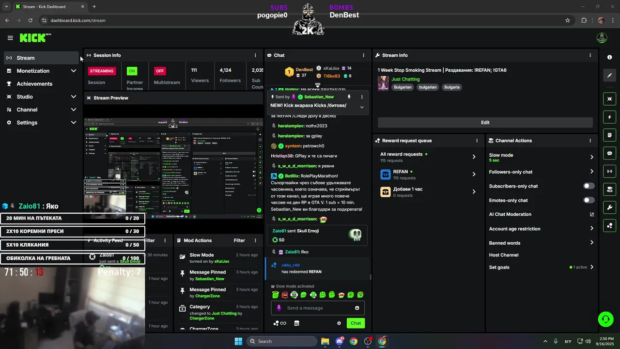Open Stream info panel options menu
The width and height of the screenshot is (620, 349).
590,55
